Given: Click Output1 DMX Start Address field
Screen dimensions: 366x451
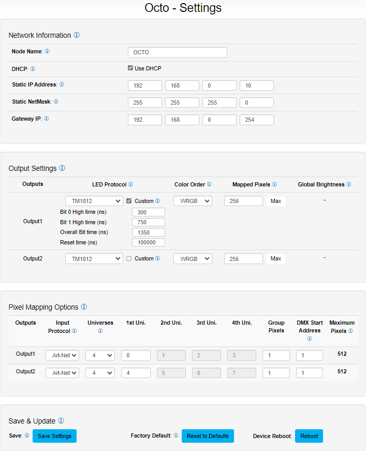Looking at the screenshot, I should (310, 356).
